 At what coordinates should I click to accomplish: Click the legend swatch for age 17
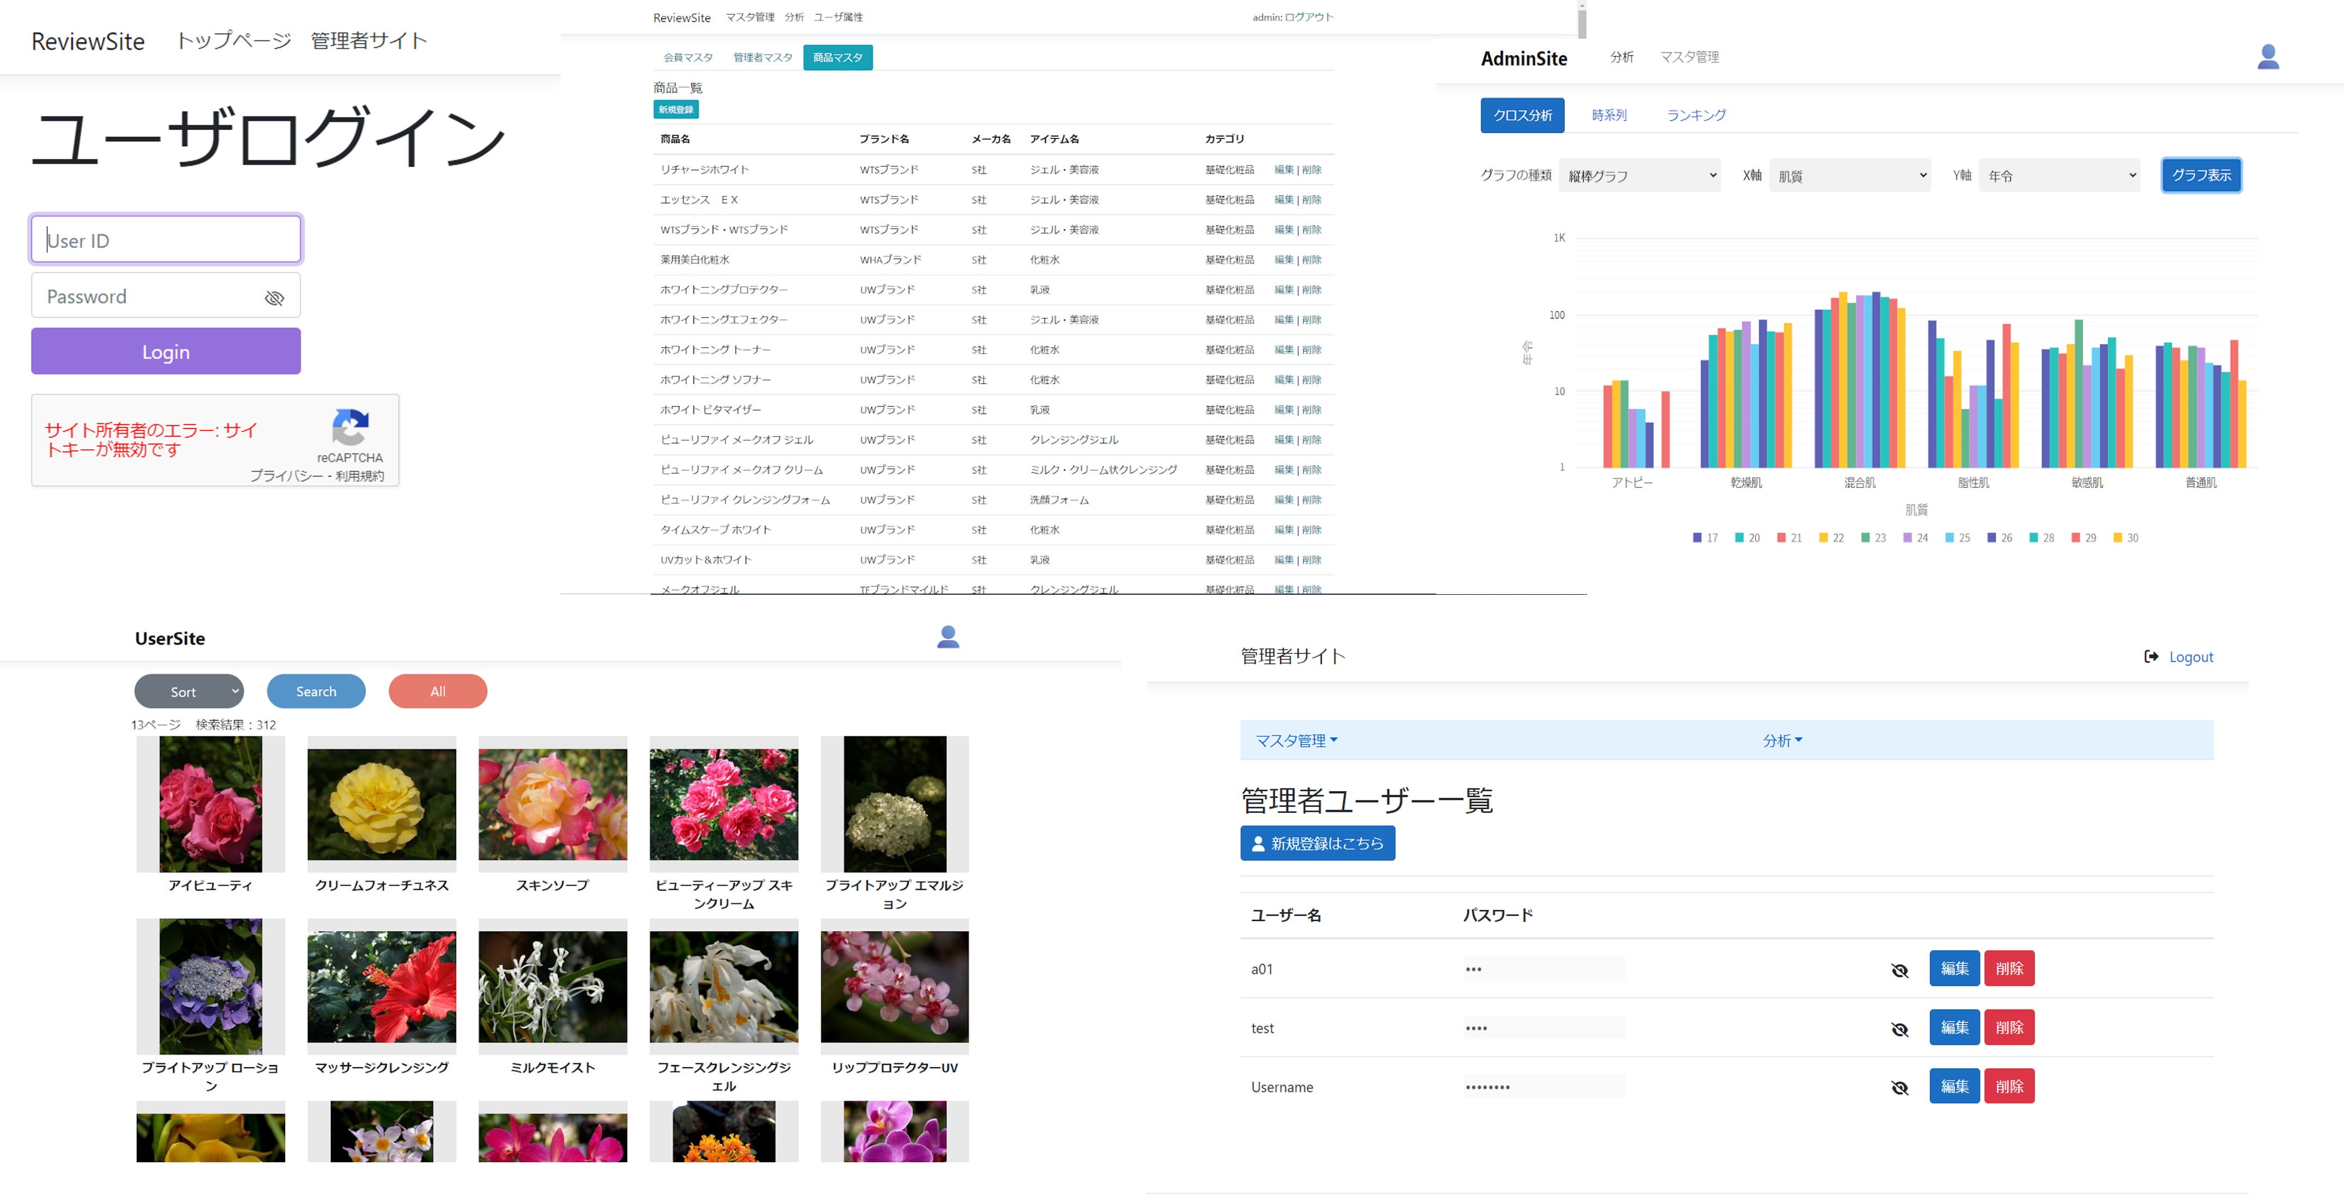[x=1696, y=538]
